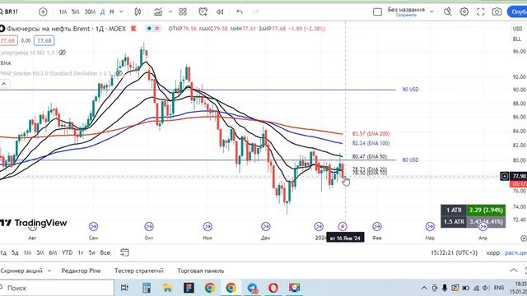Expand timeframe dropdown arrow
Screen dimensions: 527x296
[x=121, y=12]
